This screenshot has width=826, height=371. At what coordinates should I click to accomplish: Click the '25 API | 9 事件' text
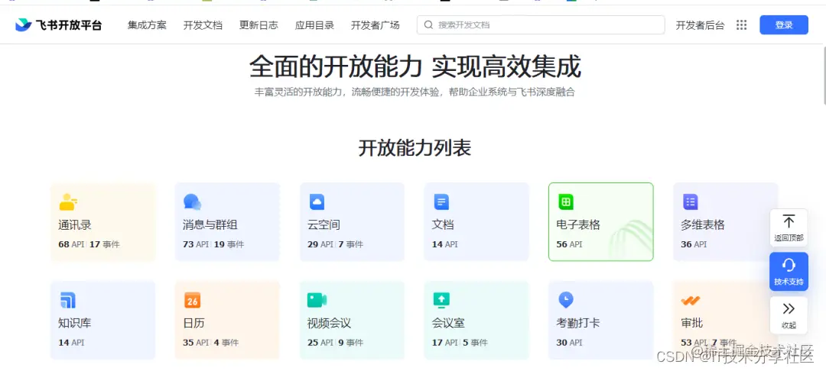click(336, 343)
